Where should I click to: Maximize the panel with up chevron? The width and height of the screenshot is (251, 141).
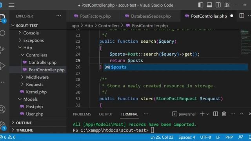click(242, 114)
